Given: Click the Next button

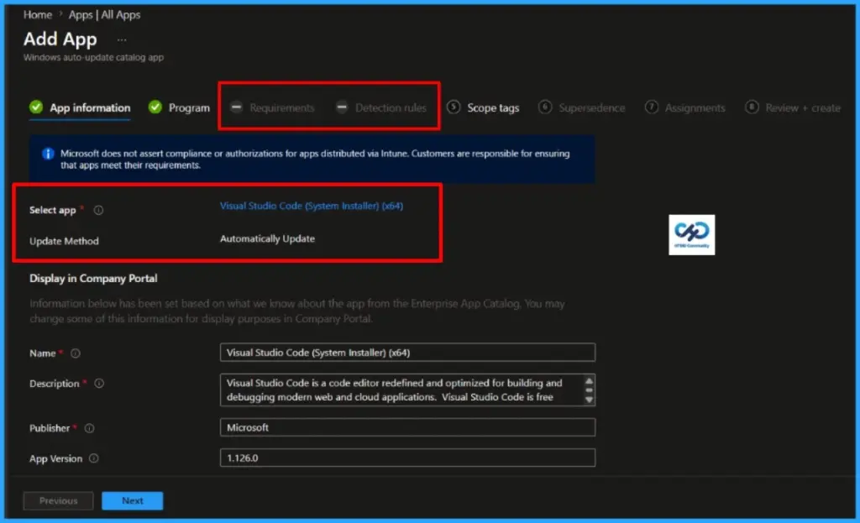Looking at the screenshot, I should [132, 500].
